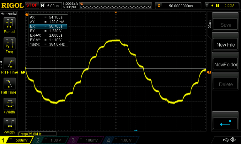Select the AY 120.0mV cursor row

coord(48,22)
